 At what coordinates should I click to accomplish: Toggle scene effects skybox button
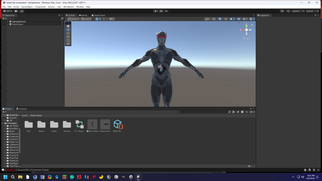coord(231,19)
